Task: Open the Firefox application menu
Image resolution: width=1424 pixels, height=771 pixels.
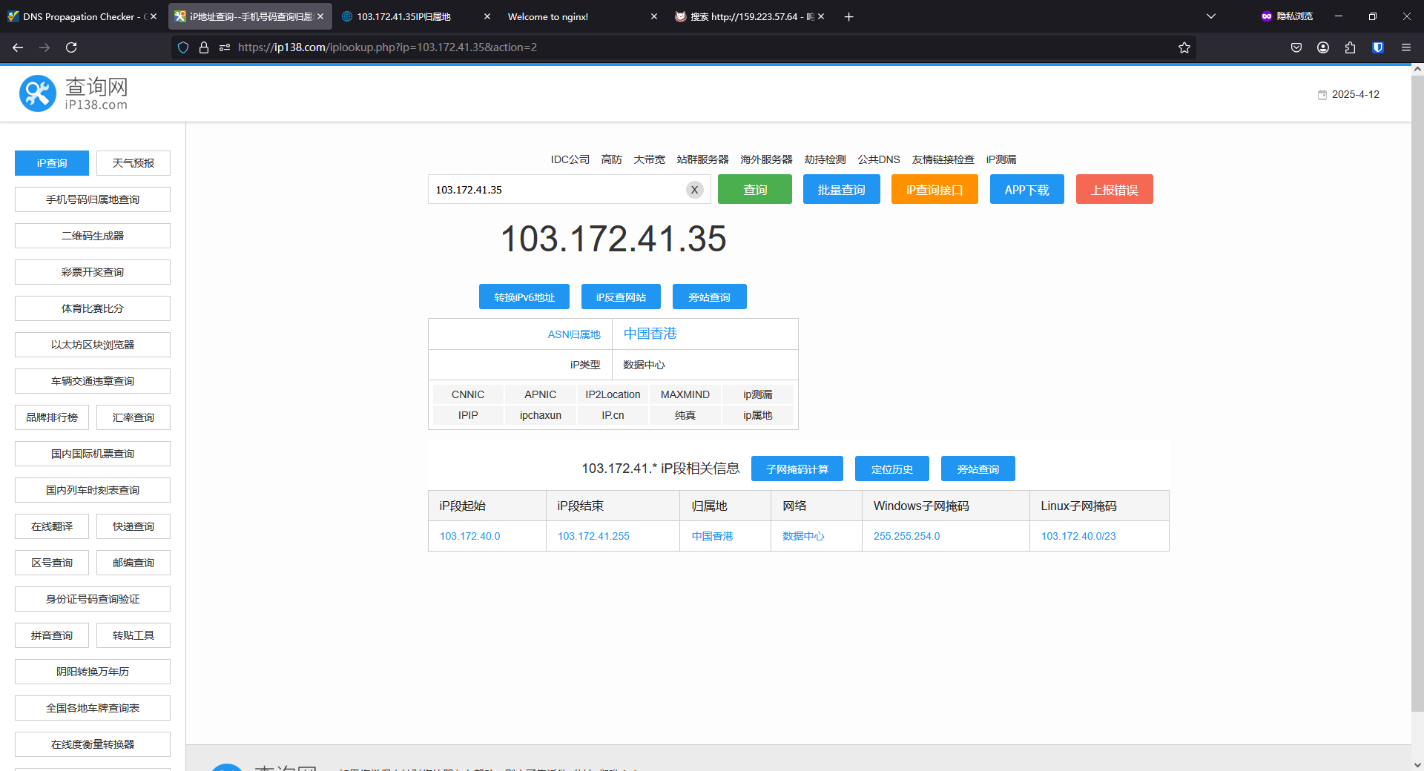Action: [1405, 47]
